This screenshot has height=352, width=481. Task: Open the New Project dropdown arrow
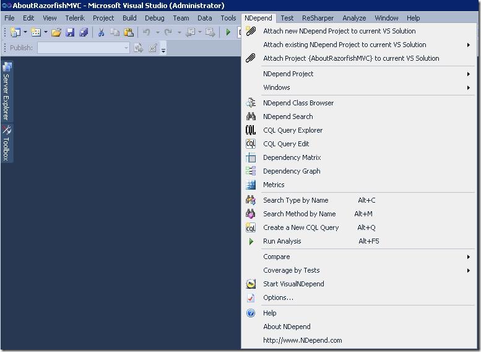[x=25, y=32]
